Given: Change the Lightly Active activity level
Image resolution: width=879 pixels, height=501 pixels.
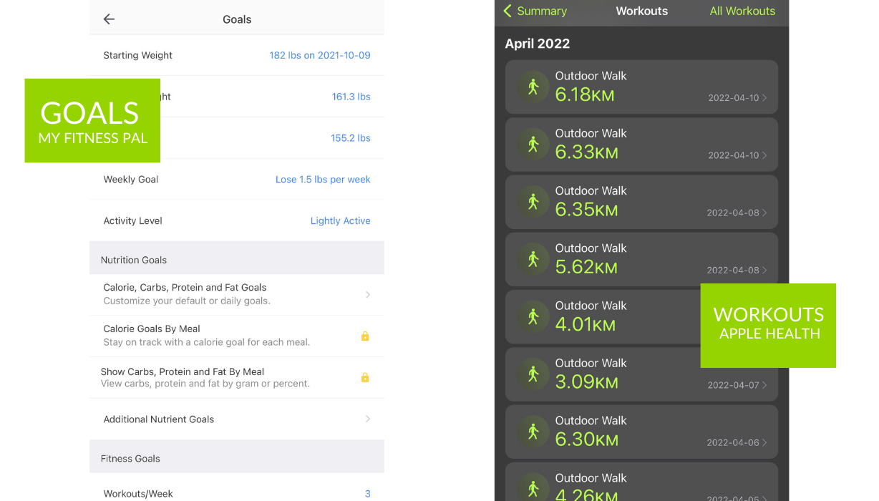Looking at the screenshot, I should point(341,221).
